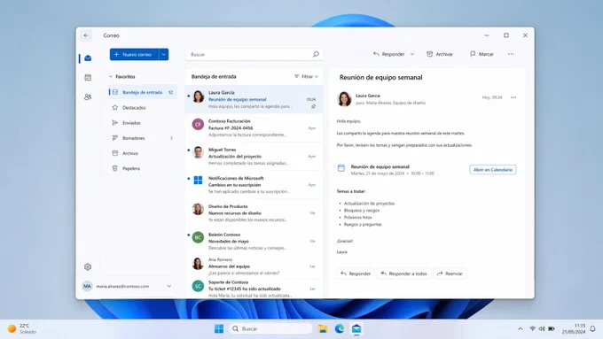Click the SC avatar of Soporte de Contoso
Viewport: 603px width, 339px height.
pyautogui.click(x=198, y=286)
